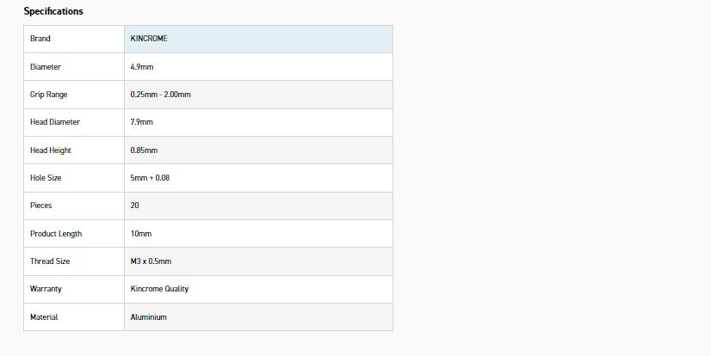Select the Aluminium material value

click(149, 317)
